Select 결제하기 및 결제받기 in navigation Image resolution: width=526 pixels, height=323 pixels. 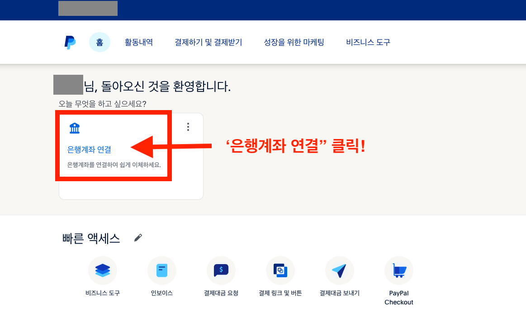point(209,42)
